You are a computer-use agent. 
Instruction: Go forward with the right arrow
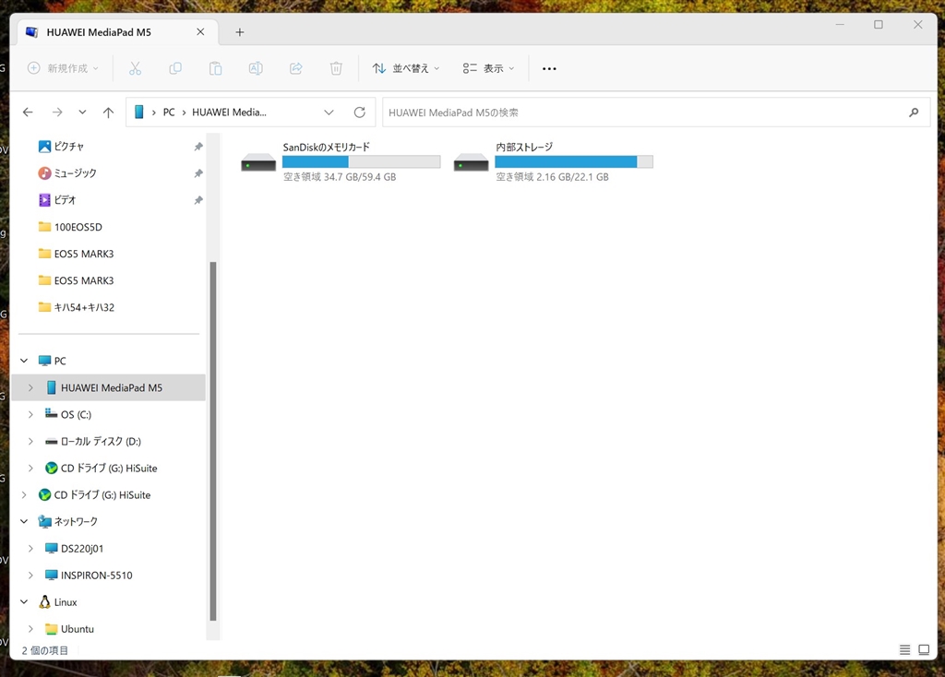[x=57, y=112]
